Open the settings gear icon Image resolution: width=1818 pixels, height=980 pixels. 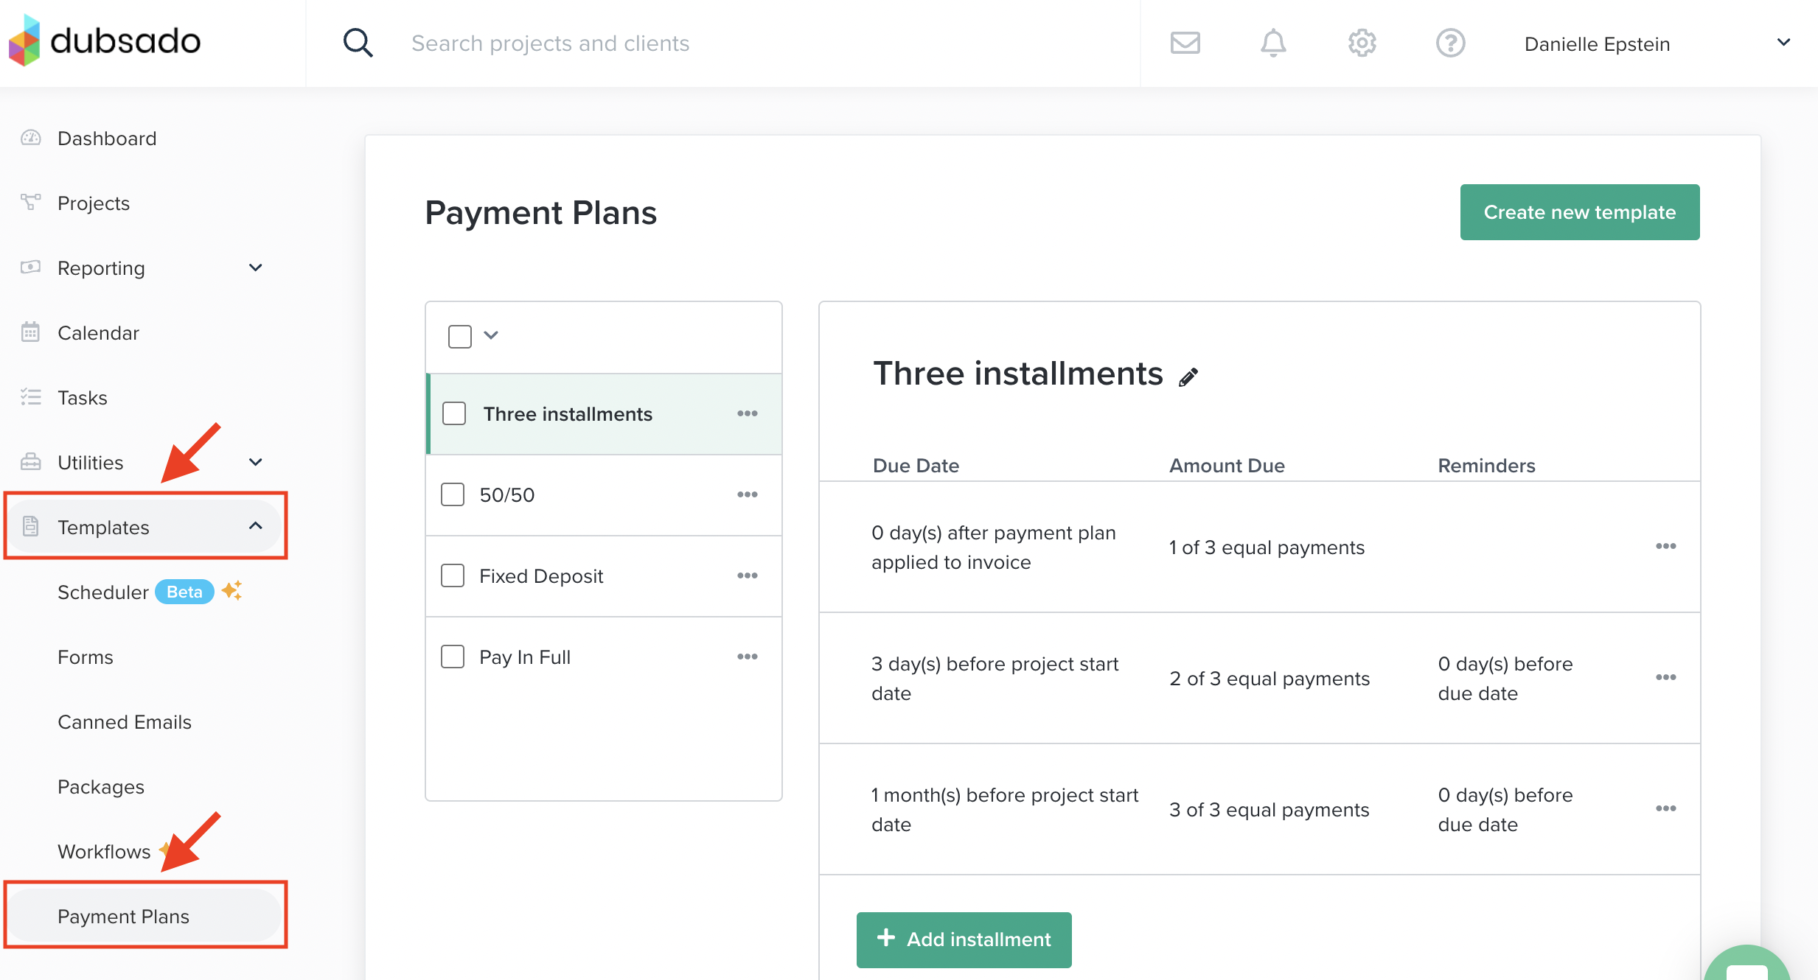pos(1362,43)
